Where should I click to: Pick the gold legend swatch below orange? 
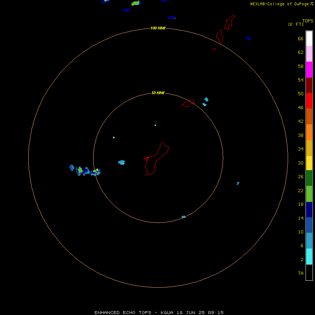pos(309,148)
